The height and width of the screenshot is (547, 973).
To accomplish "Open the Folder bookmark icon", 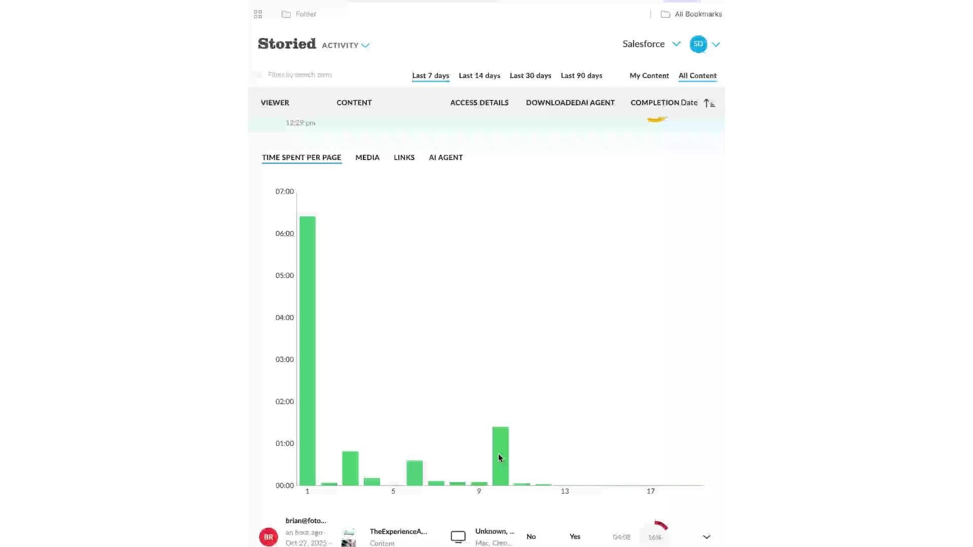I will point(286,14).
